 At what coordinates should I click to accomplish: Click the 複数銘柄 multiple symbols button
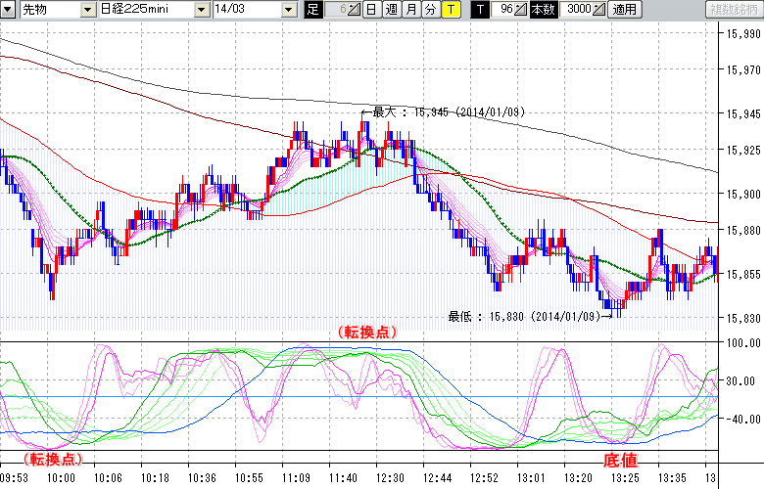point(734,10)
